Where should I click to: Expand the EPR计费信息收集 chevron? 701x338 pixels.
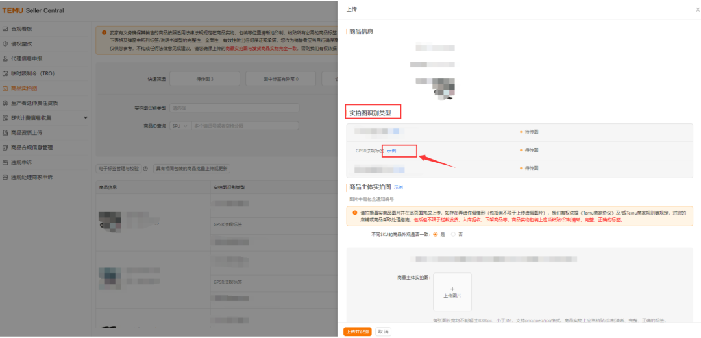86,117
